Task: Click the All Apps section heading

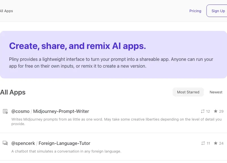Action: [13, 92]
